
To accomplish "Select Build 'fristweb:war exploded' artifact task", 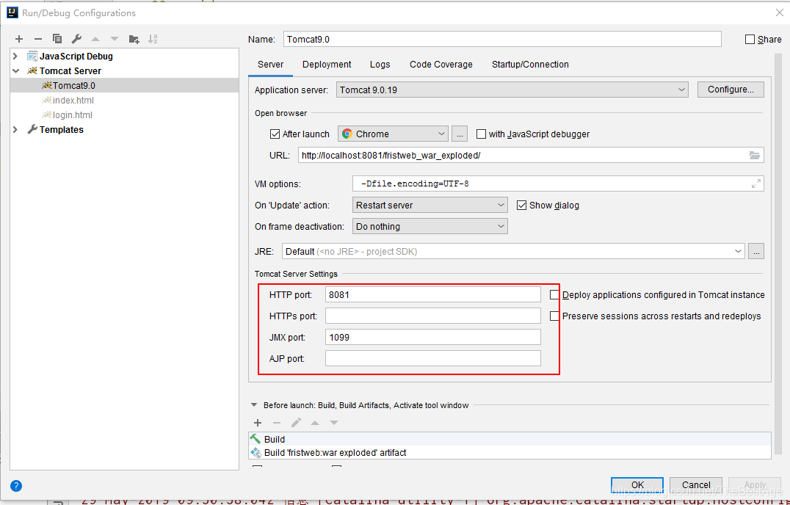I will (x=510, y=453).
